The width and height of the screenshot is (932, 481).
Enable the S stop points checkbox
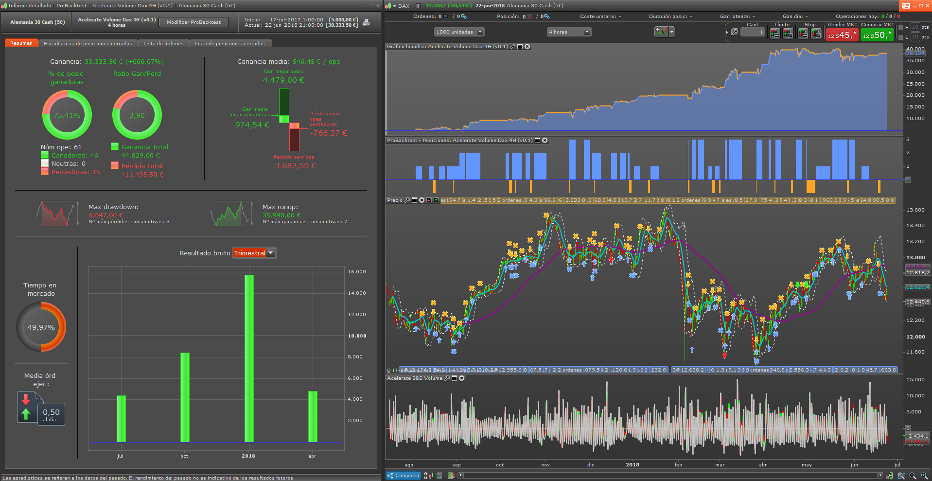click(x=901, y=28)
